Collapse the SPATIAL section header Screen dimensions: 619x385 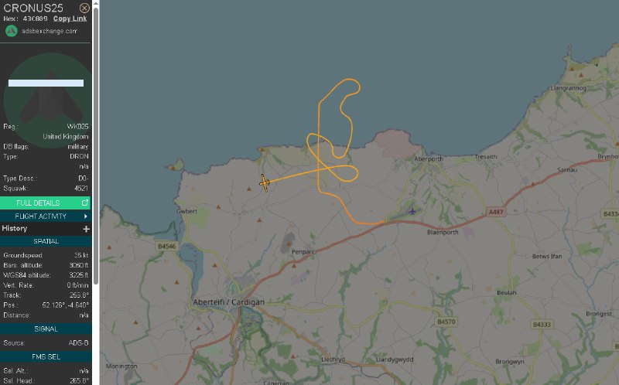pyautogui.click(x=46, y=241)
